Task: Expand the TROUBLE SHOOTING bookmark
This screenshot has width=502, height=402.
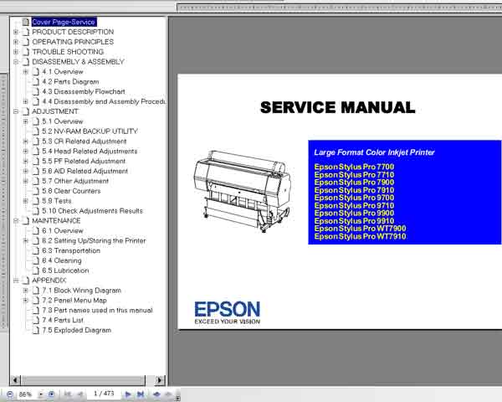Action: click(x=16, y=52)
